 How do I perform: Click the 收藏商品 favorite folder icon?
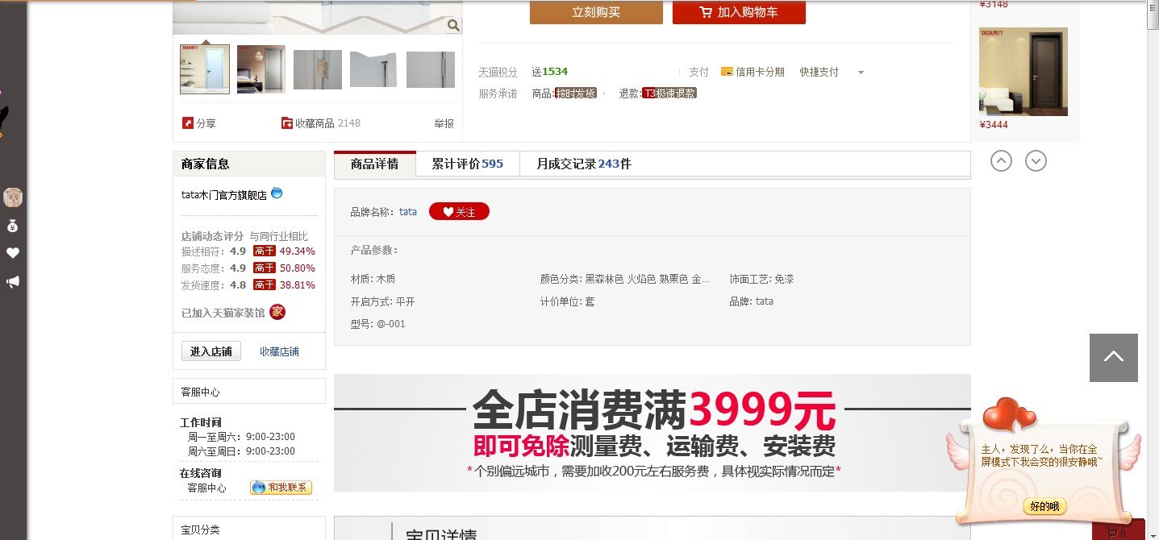287,123
